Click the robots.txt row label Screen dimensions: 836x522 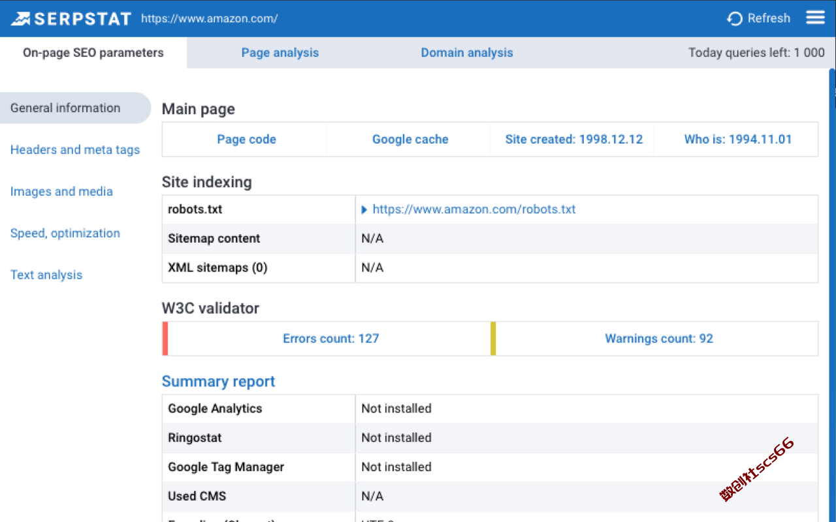pyautogui.click(x=195, y=209)
